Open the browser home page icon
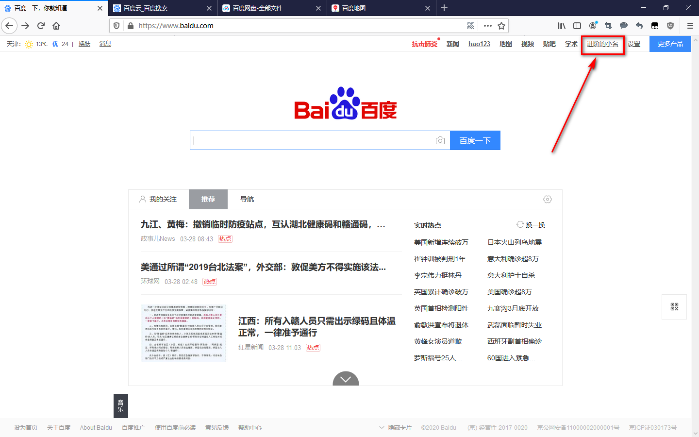699x437 pixels. point(56,26)
